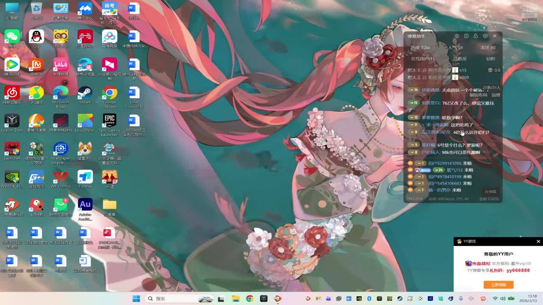Open Google Chrome desktop shortcut
543x305 pixels.
pyautogui.click(x=109, y=93)
